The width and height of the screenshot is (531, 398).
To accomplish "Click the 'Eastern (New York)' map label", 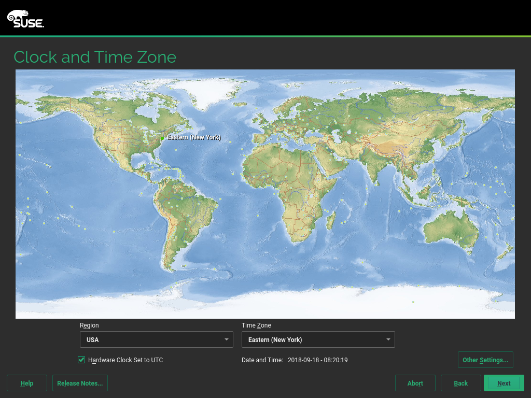I will [193, 137].
